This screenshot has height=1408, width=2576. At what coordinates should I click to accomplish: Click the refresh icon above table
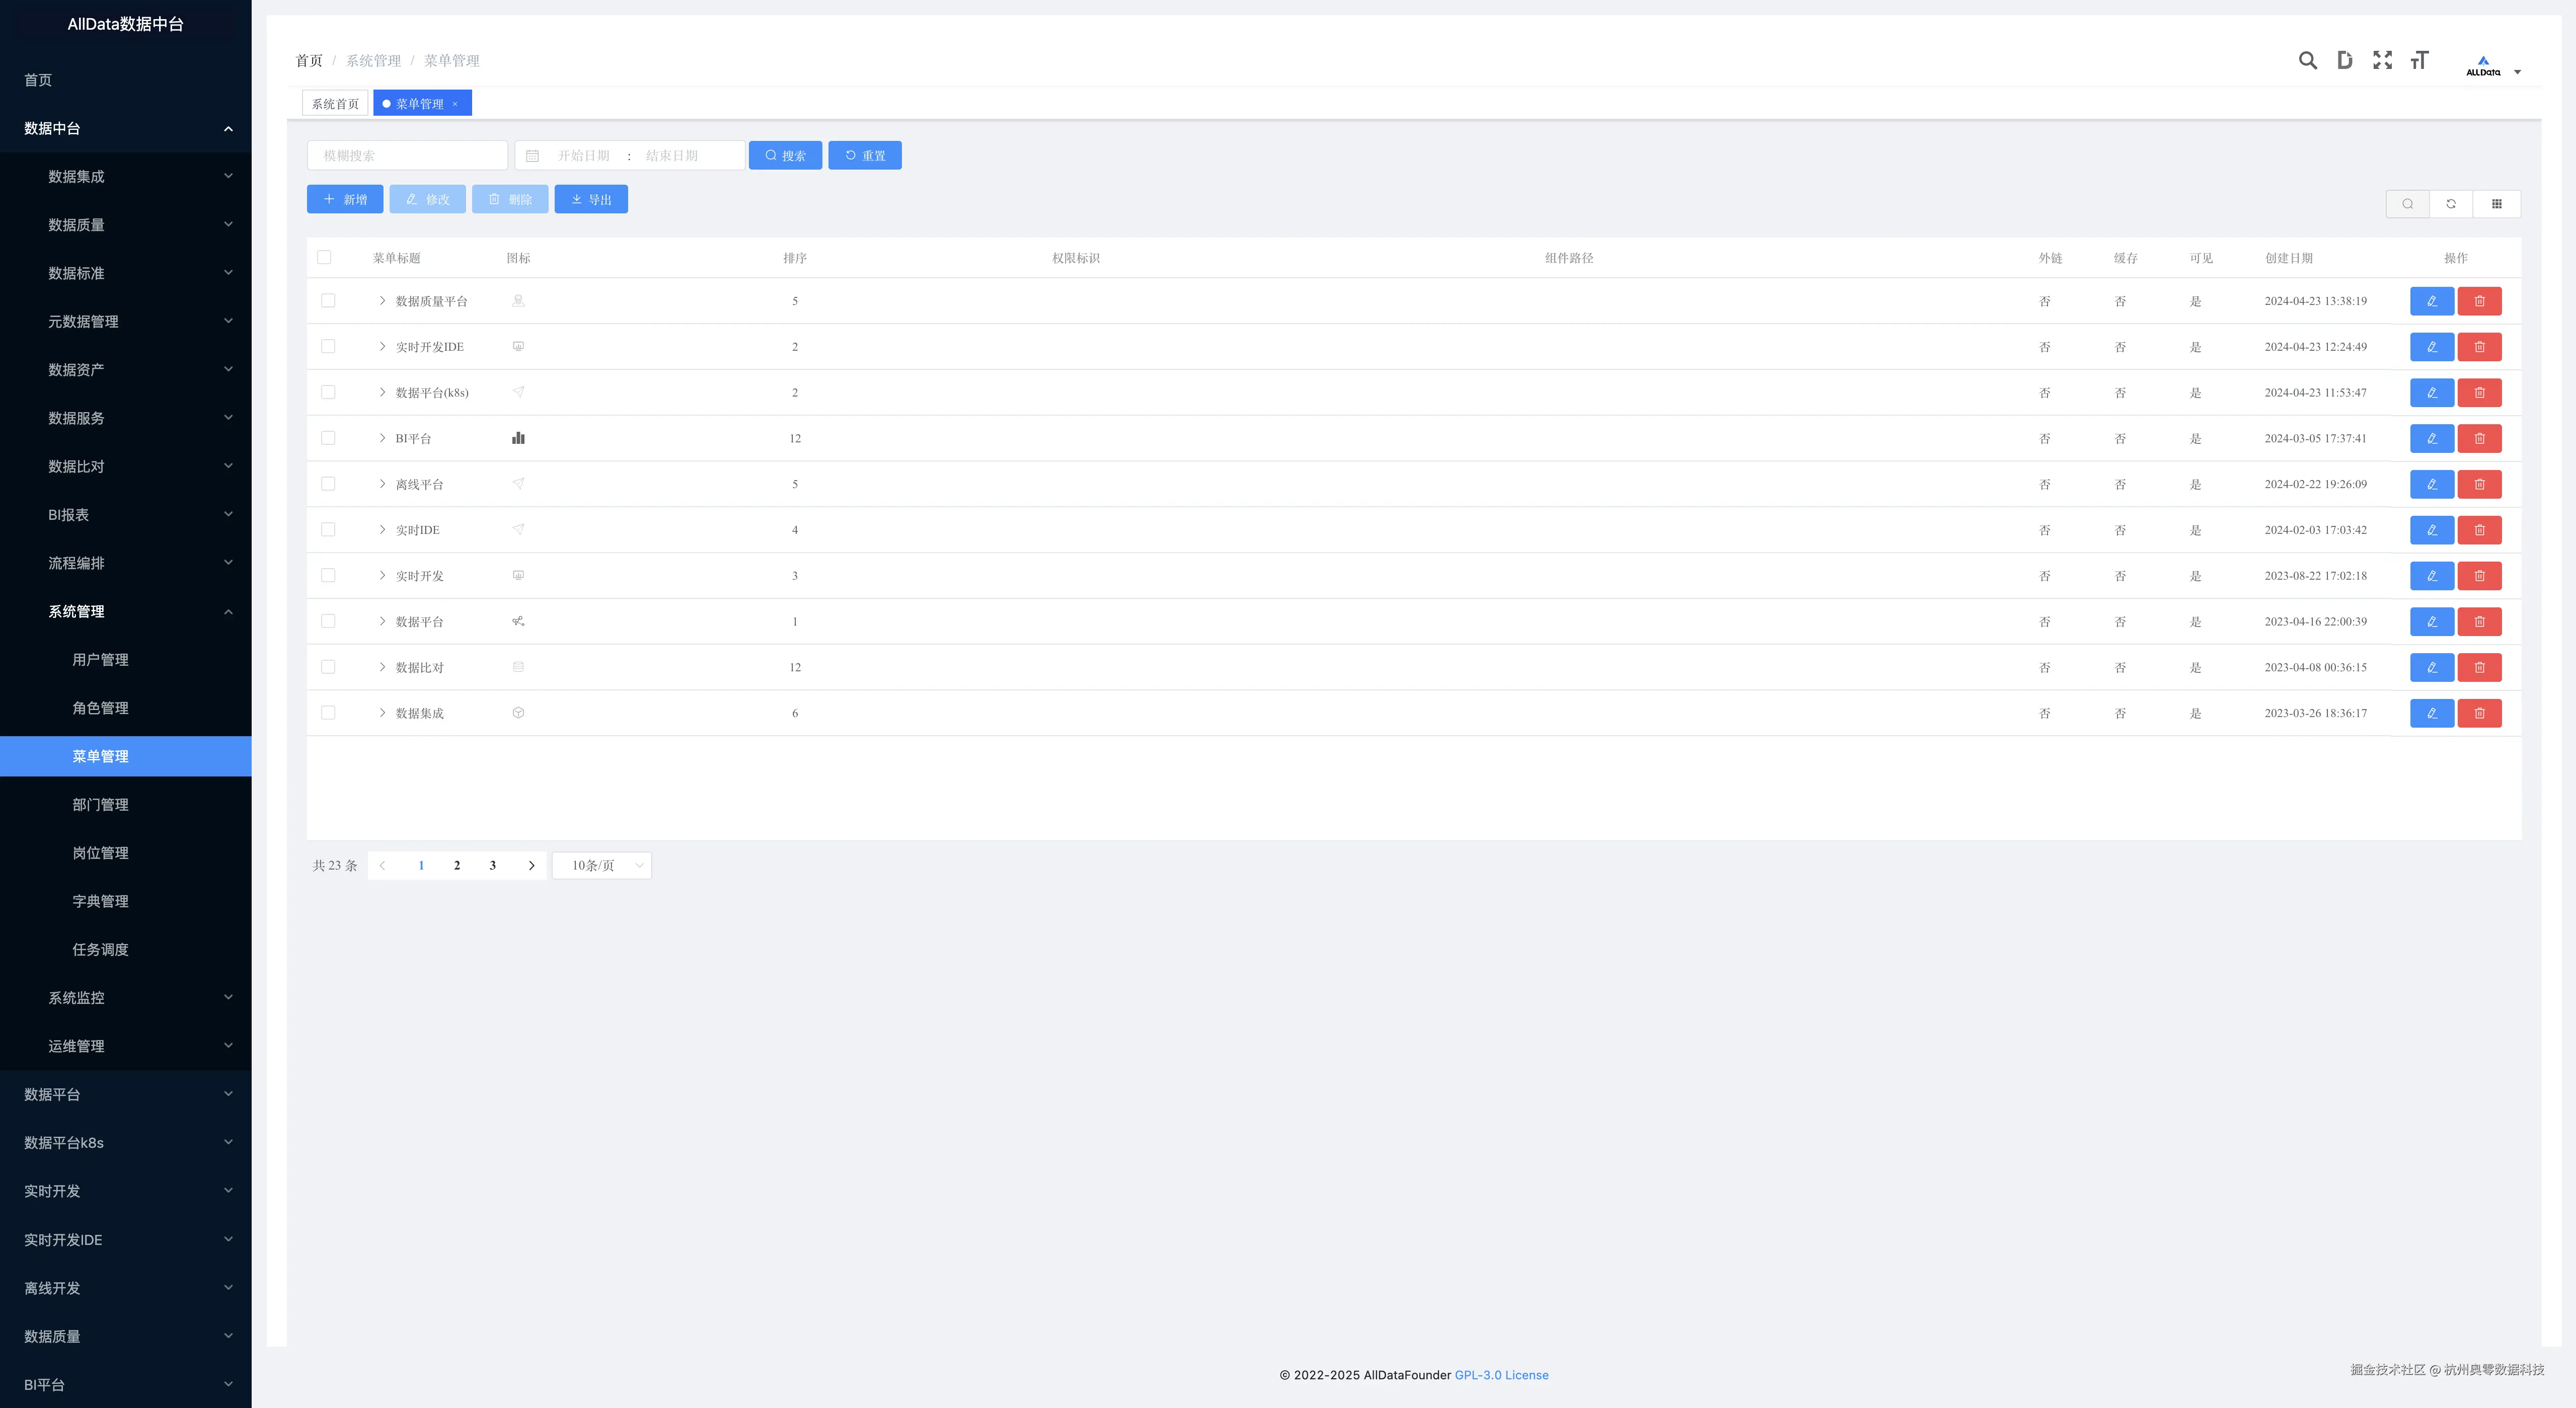pos(2451,204)
